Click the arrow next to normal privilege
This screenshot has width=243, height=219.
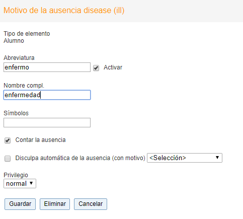click(x=31, y=183)
